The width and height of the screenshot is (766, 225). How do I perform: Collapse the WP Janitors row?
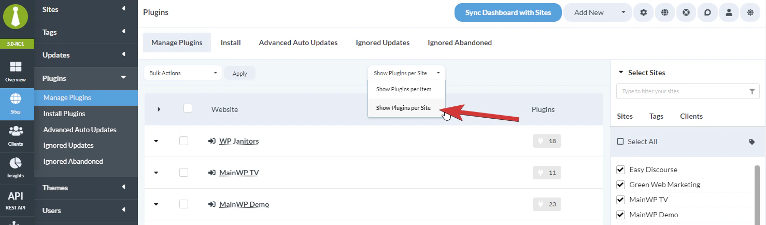[x=156, y=141]
